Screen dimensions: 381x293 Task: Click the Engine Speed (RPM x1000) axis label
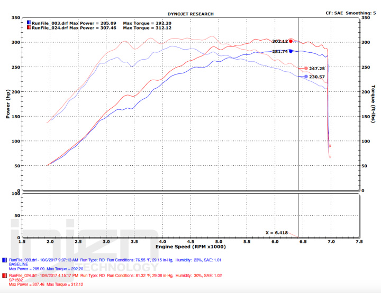click(x=190, y=247)
